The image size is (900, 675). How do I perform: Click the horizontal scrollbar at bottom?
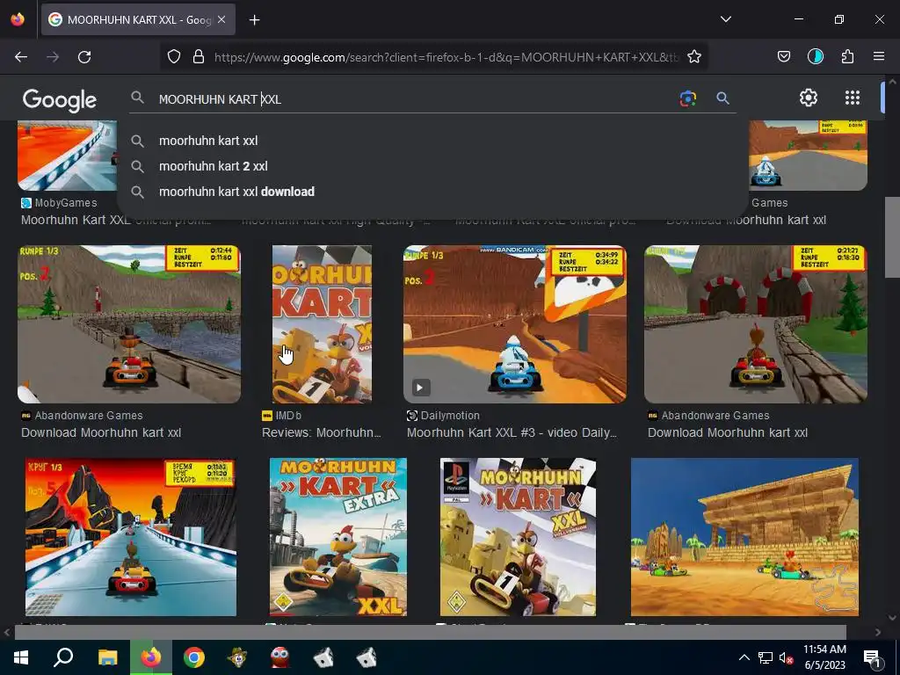[x=431, y=632]
